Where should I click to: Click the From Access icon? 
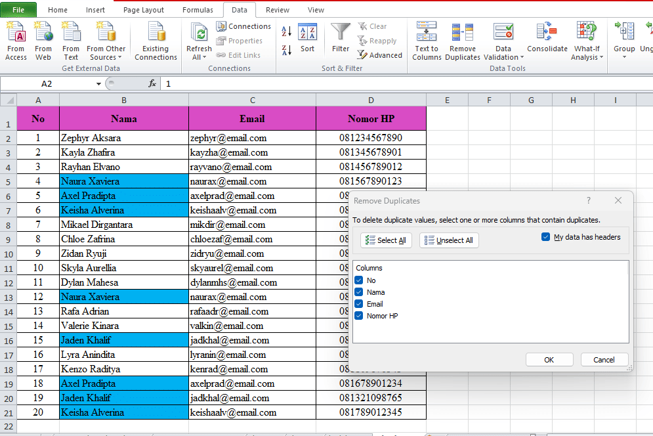tap(15, 39)
